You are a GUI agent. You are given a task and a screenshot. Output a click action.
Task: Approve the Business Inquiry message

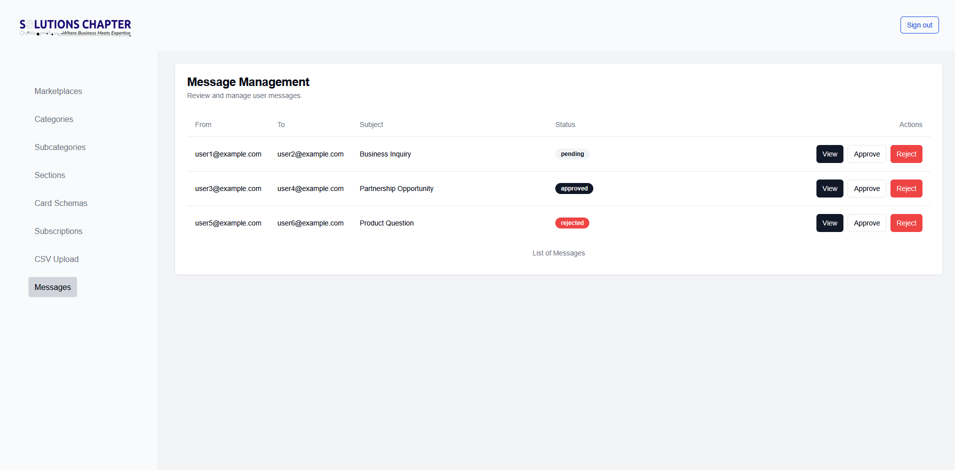click(x=866, y=154)
